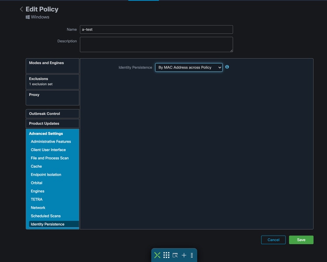Select TETRA settings
Viewport: 327px width, 262px height.
pos(37,200)
